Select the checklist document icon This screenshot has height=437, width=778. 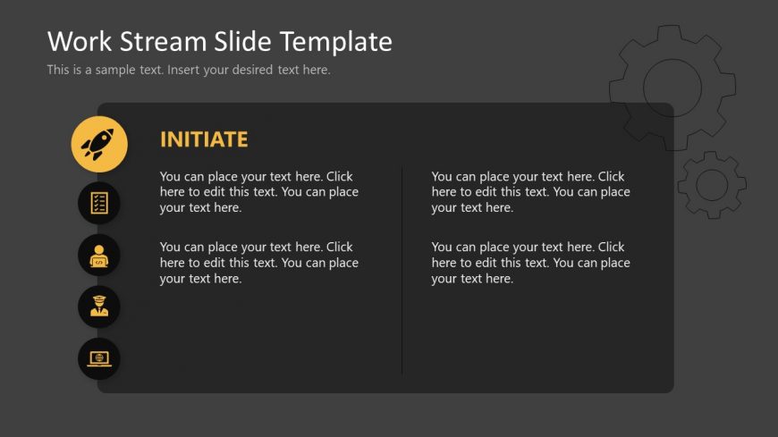99,203
